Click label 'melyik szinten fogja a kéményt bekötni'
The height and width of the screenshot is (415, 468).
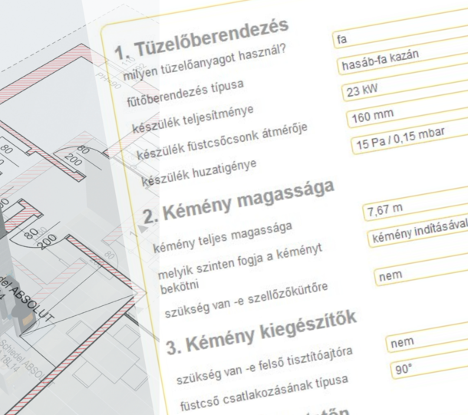[240, 269]
